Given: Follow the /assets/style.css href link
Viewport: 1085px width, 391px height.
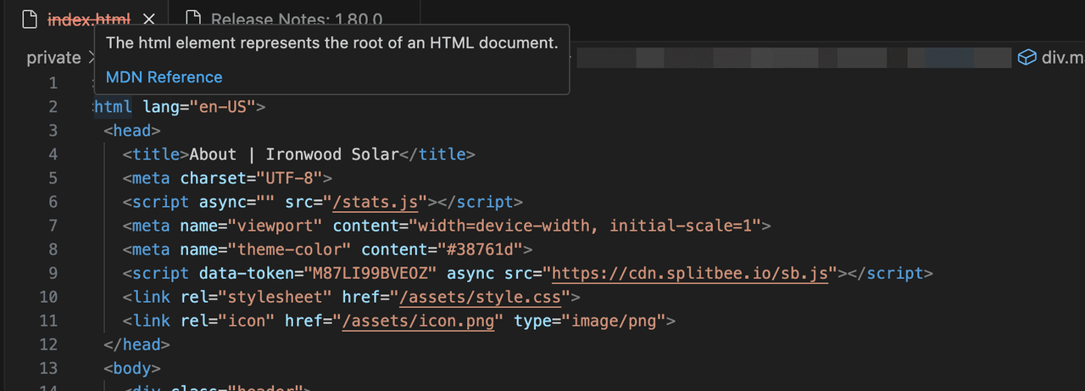Looking at the screenshot, I should [x=484, y=297].
